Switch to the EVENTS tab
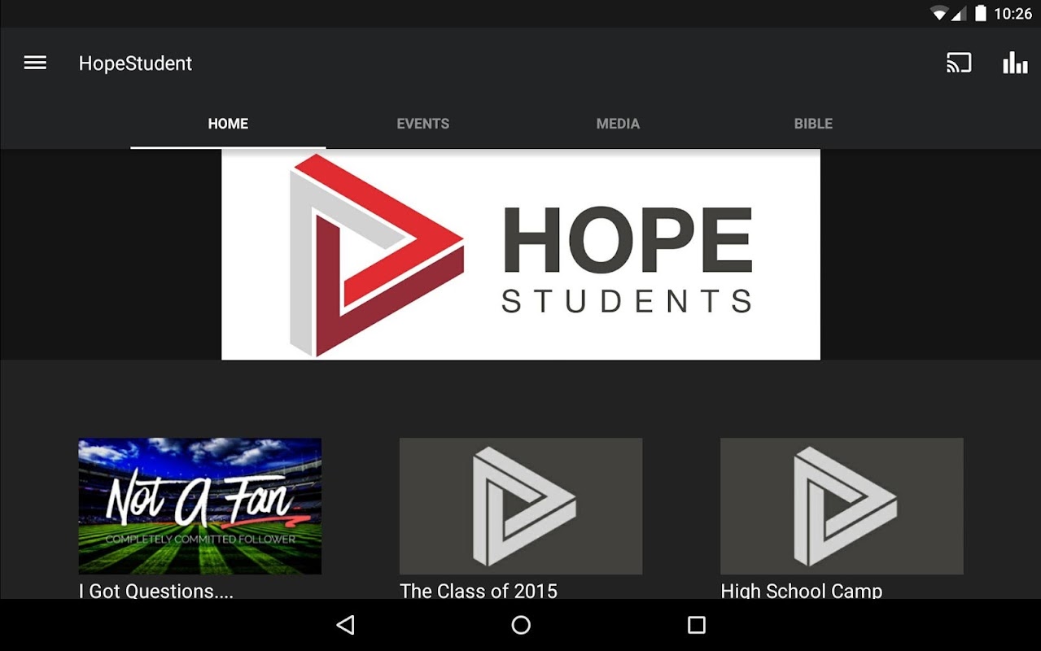Screen dimensions: 1041x651 coord(423,124)
